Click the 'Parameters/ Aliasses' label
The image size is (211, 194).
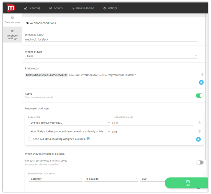[37, 108]
